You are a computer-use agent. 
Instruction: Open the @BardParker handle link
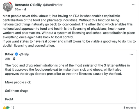tap(53, 5)
